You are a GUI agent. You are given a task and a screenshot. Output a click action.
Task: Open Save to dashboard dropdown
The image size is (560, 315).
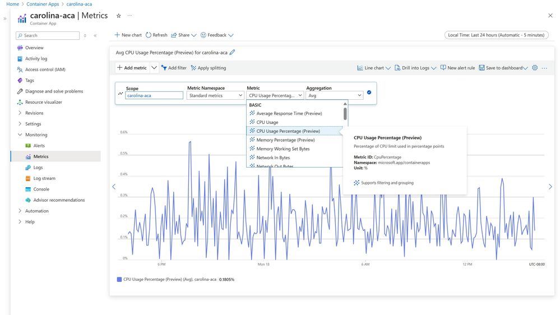pos(503,68)
